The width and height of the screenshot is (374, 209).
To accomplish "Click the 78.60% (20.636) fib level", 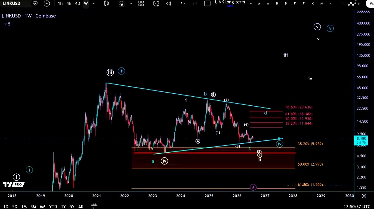I will click(x=299, y=107).
